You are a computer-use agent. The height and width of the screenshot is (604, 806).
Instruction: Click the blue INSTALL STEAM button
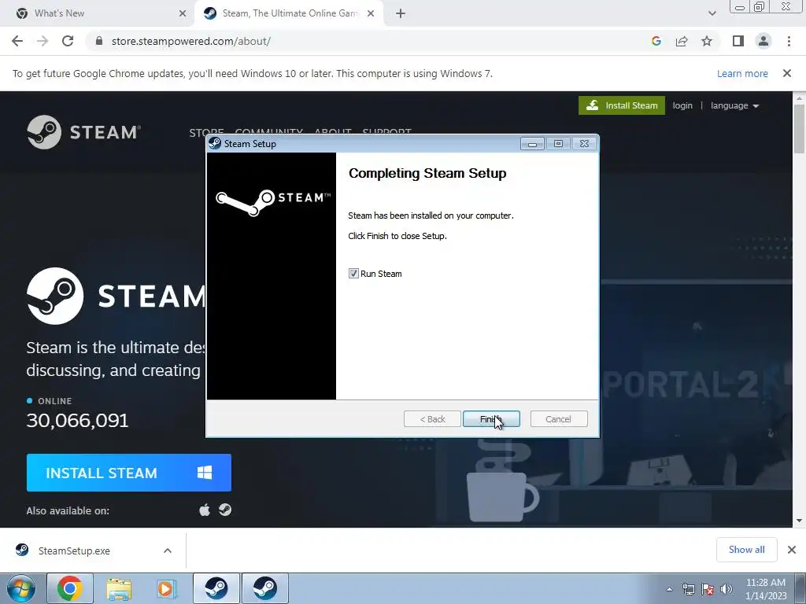[x=128, y=473]
